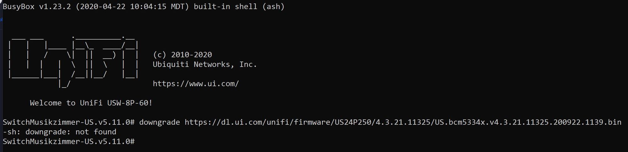This screenshot has width=628, height=152.
Task: Click the "Ubiquiti Networks, Inc." text
Action: [205, 65]
